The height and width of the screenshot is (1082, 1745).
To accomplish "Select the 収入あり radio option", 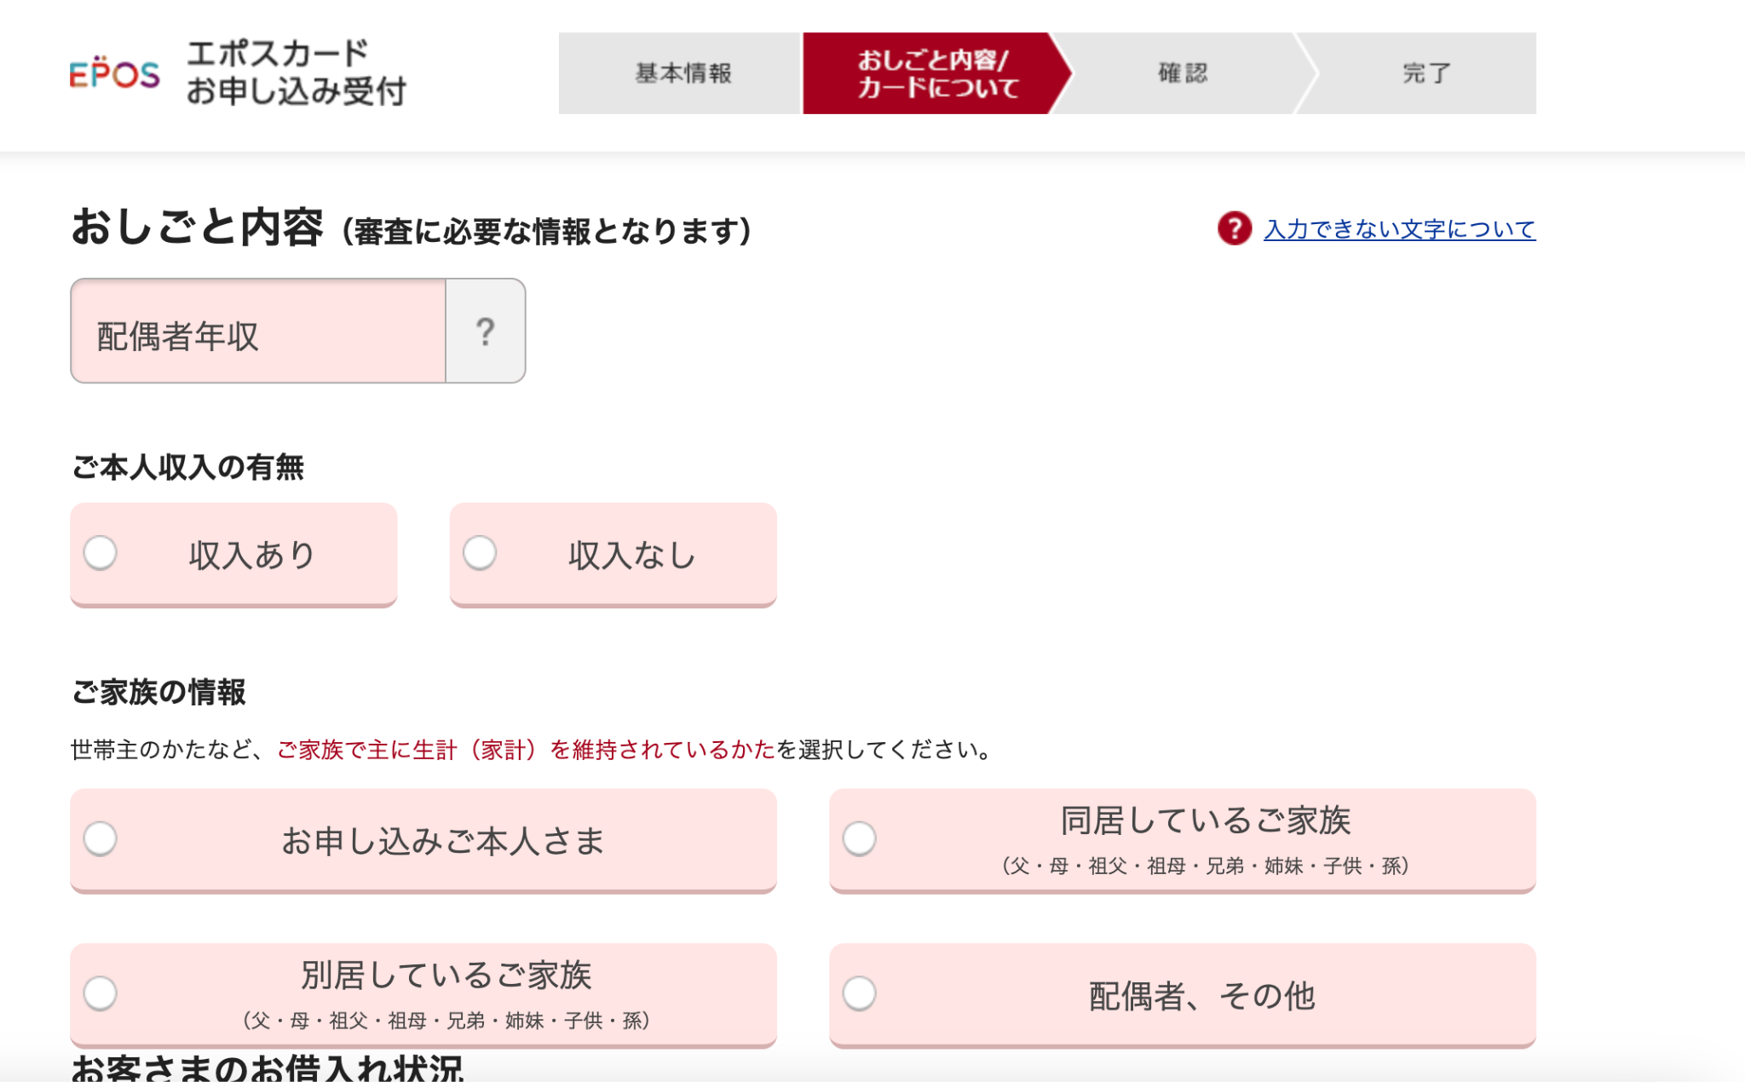I will (101, 553).
